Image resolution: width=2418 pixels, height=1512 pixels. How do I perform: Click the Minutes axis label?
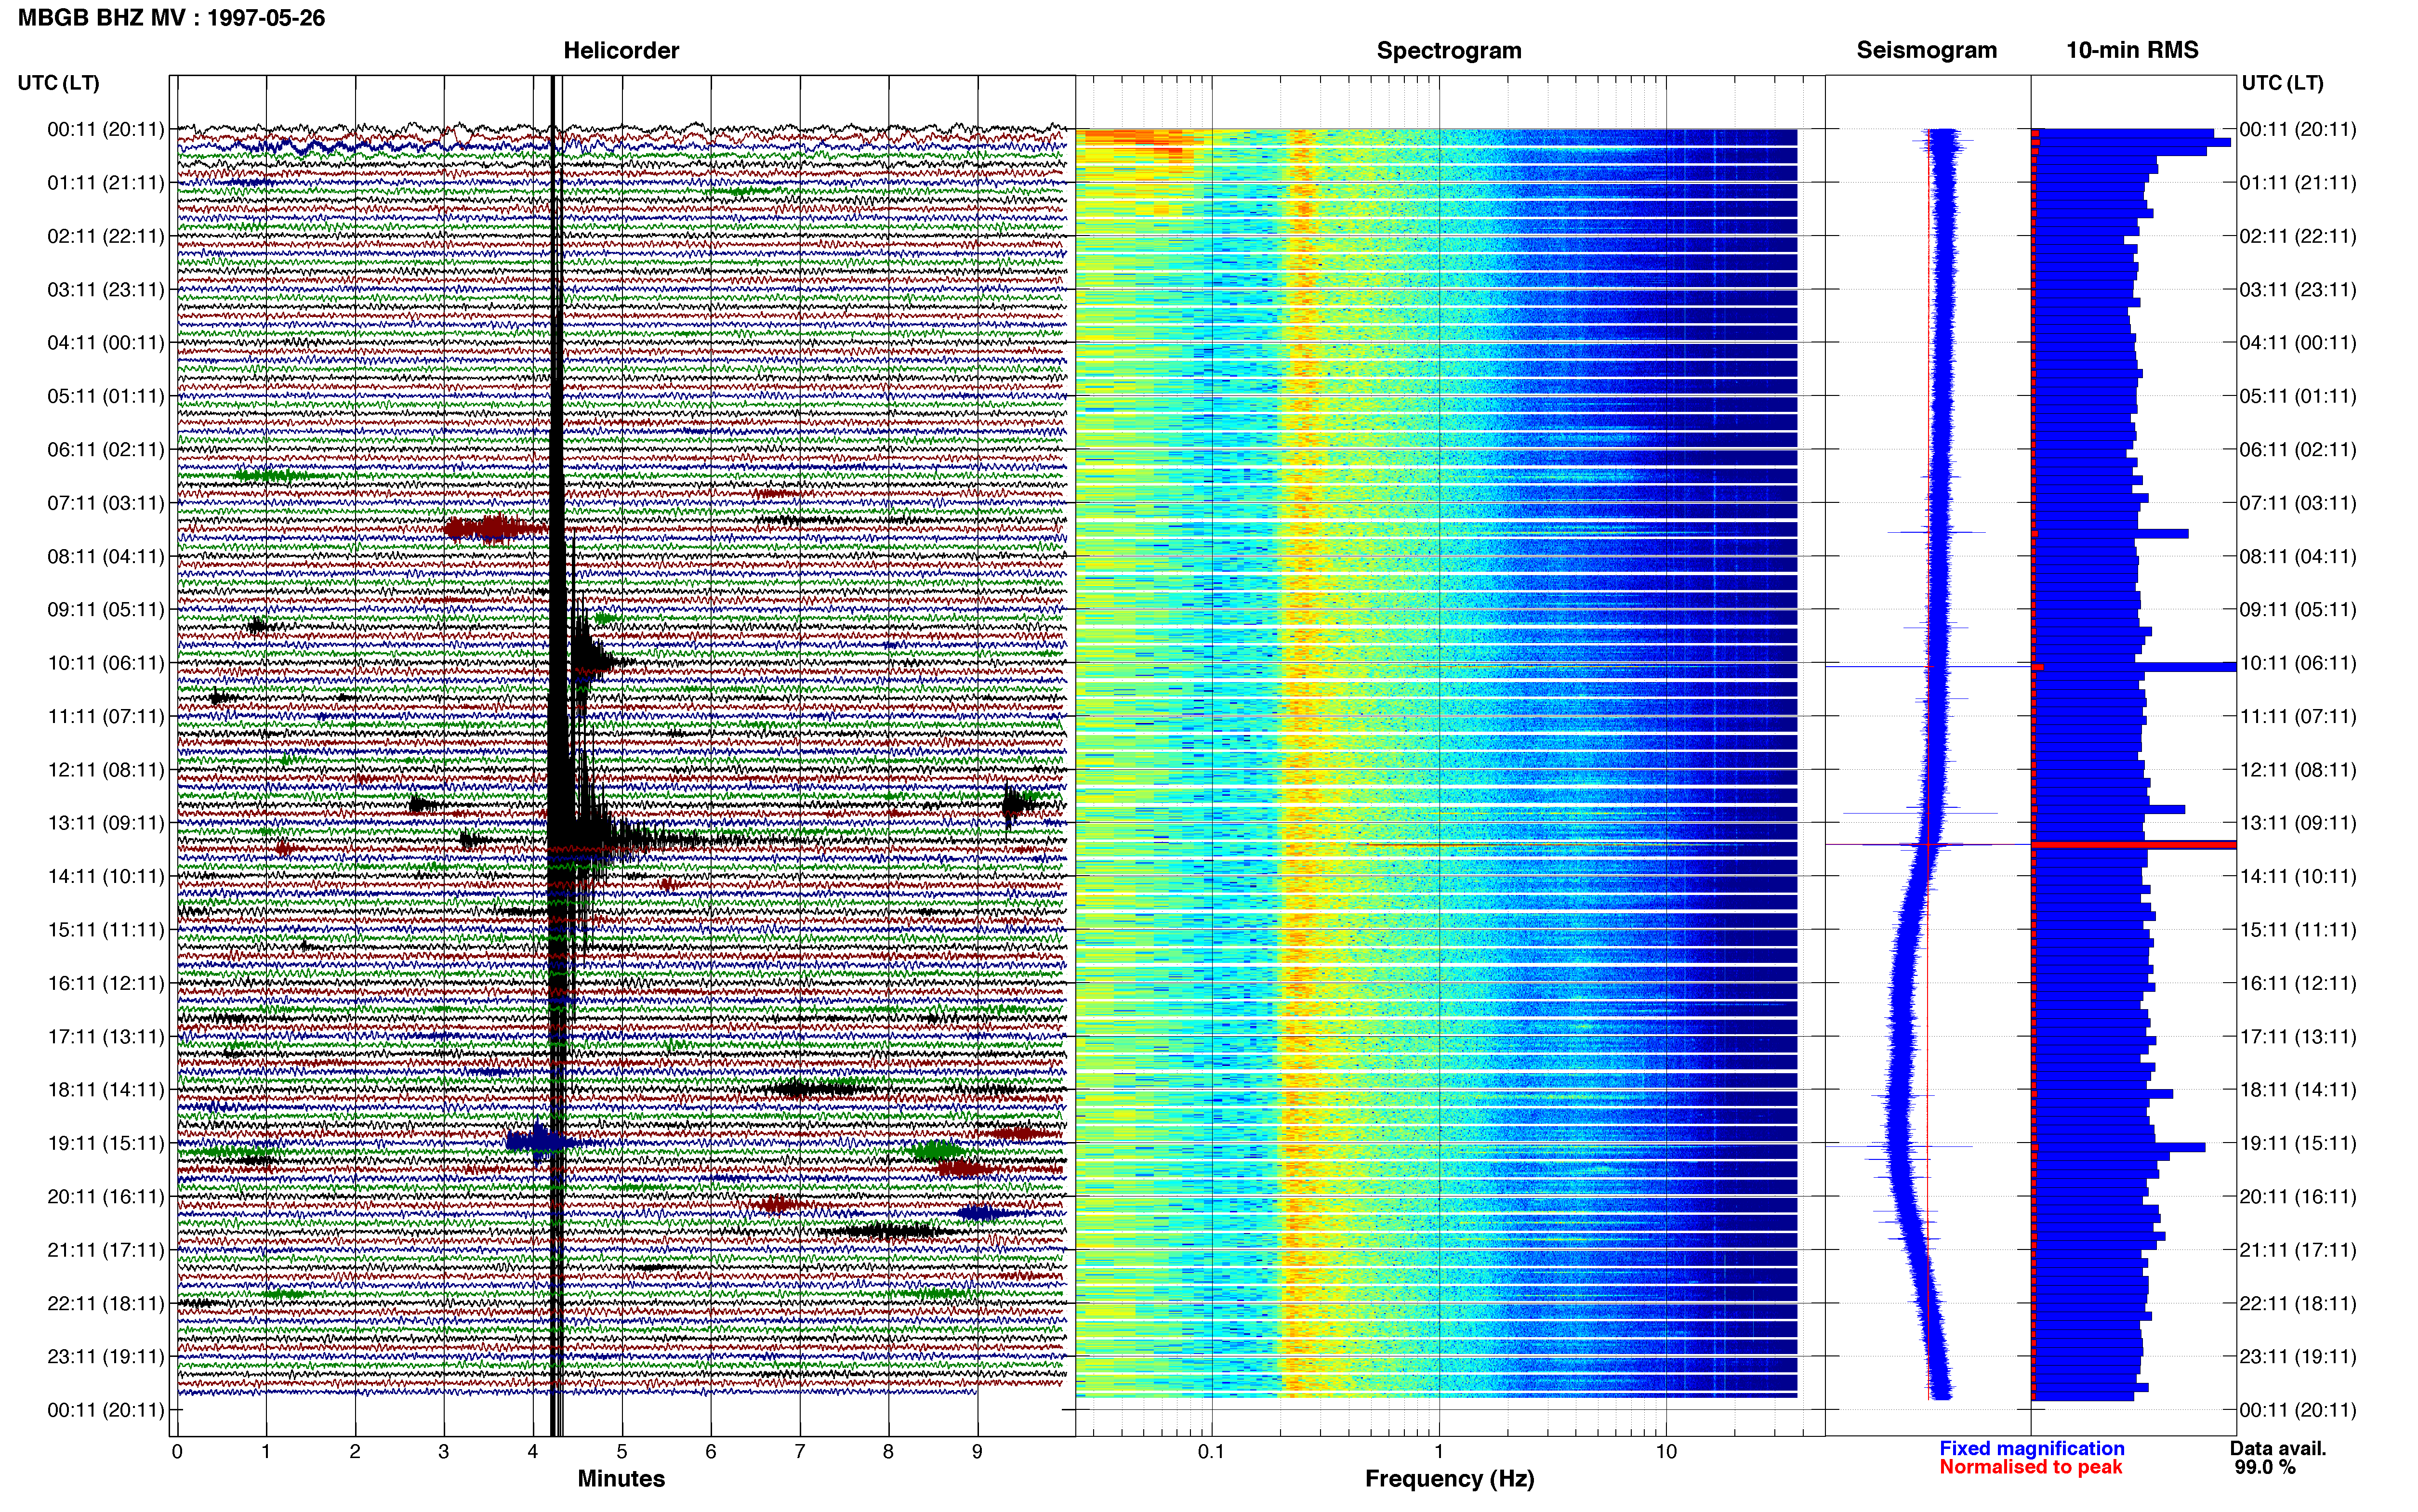(x=621, y=1478)
